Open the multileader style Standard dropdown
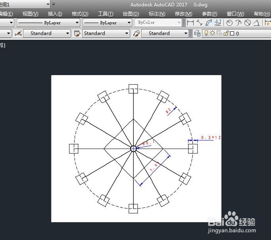This screenshot has width=271, height=240. 165,33
